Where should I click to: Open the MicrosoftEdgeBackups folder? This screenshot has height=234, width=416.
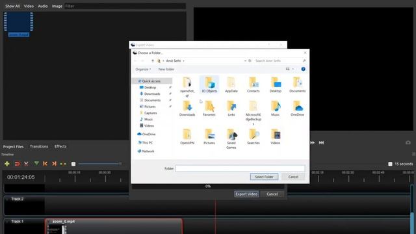click(253, 112)
